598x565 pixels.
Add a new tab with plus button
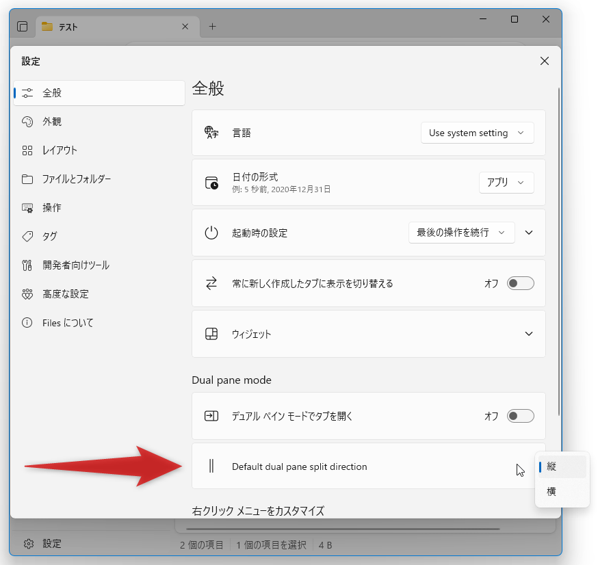[x=212, y=27]
